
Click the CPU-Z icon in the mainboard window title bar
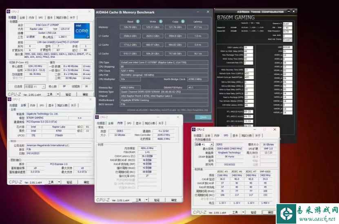tap(9, 99)
